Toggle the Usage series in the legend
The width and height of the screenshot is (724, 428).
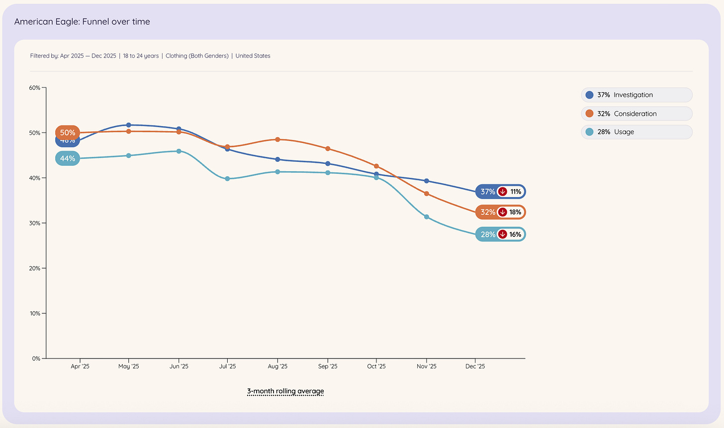[636, 132]
